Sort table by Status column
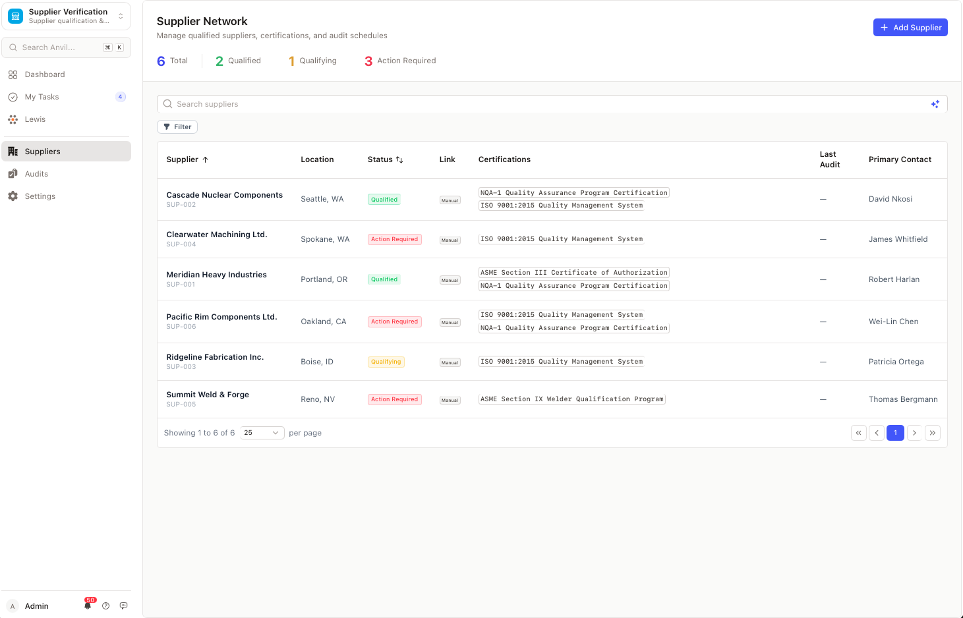 (385, 159)
